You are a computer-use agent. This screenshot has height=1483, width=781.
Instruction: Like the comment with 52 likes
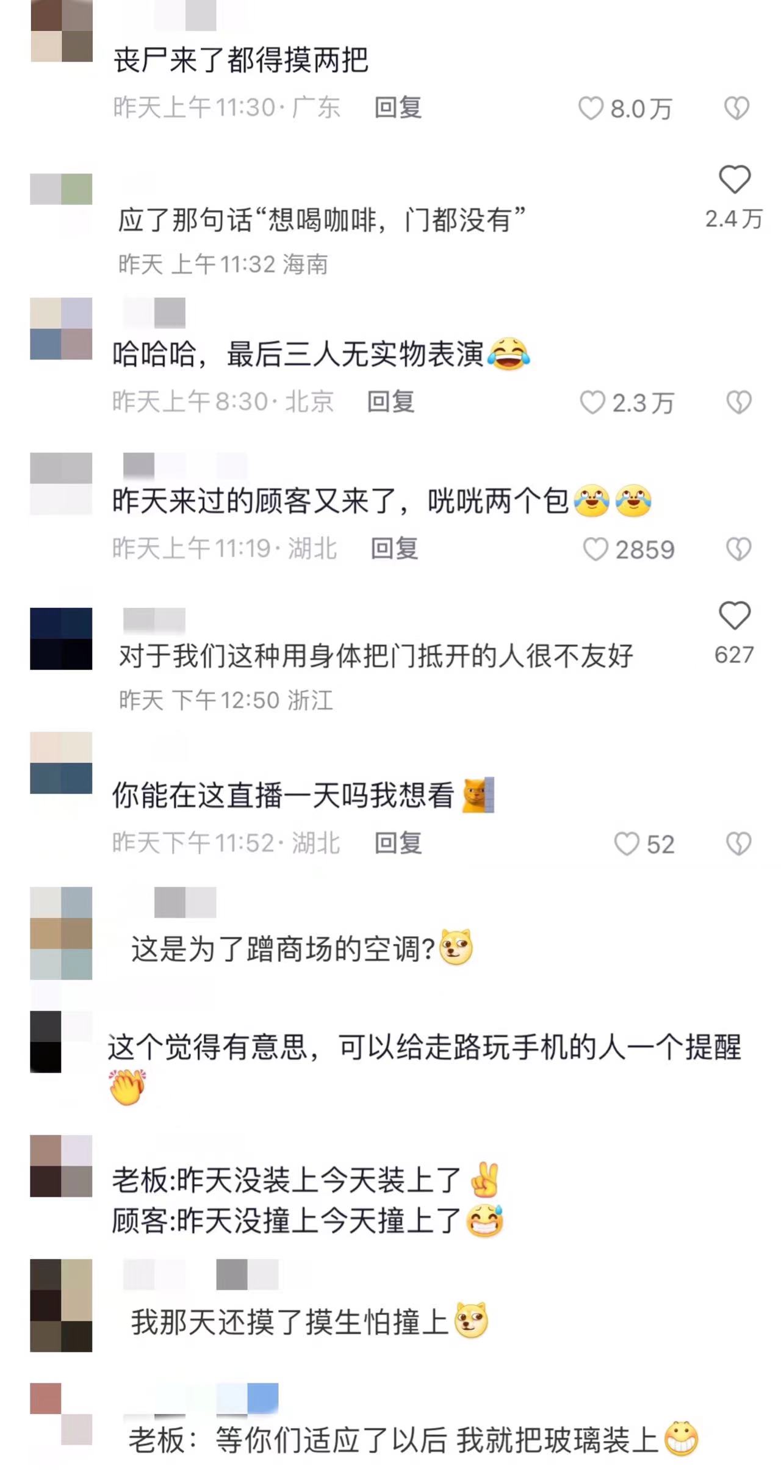[626, 844]
